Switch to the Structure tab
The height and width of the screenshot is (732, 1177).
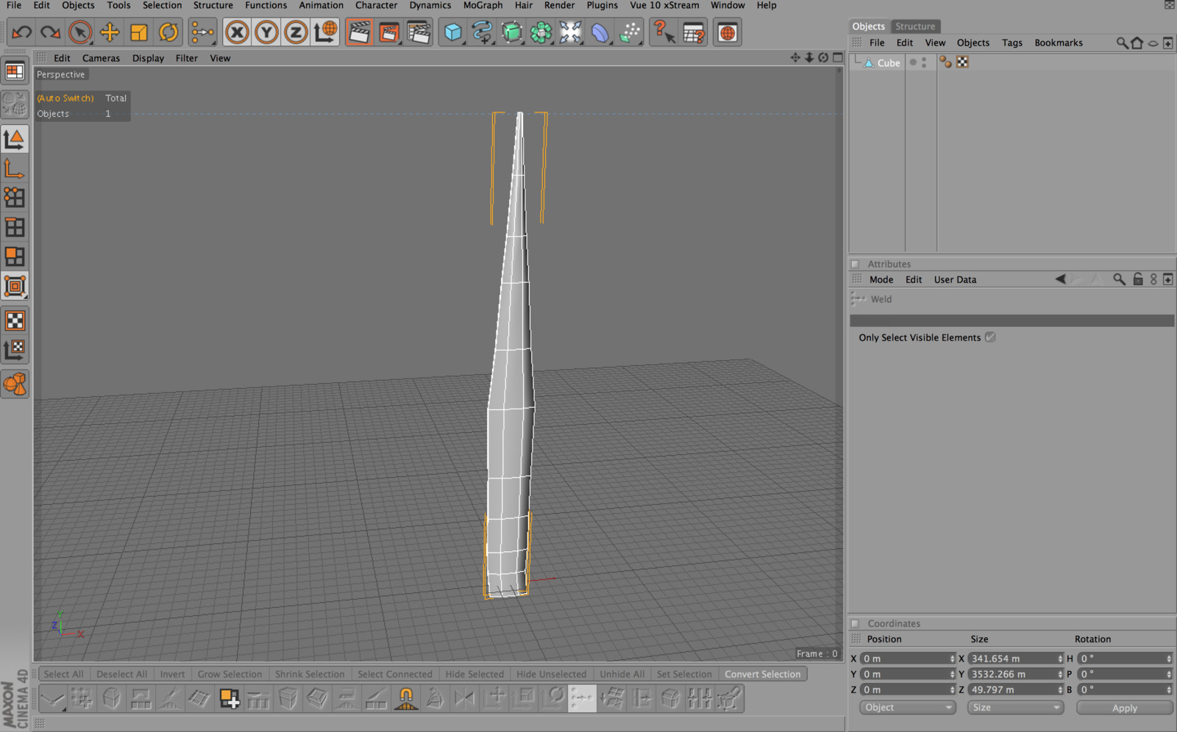coord(915,26)
